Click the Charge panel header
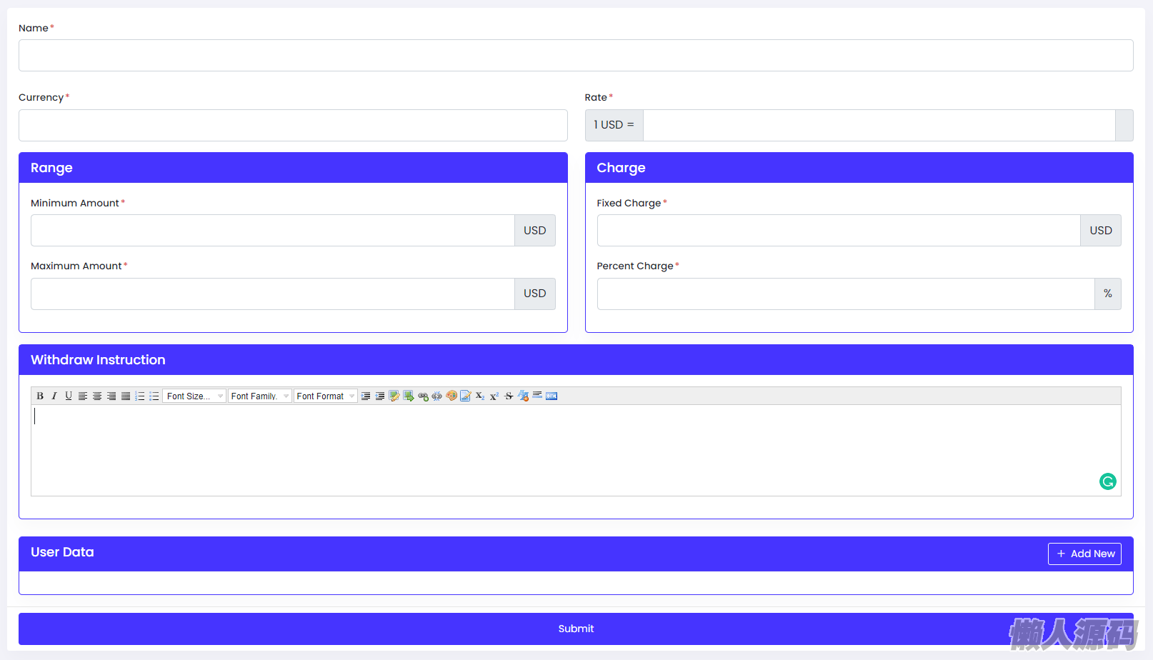This screenshot has height=660, width=1153. point(859,168)
